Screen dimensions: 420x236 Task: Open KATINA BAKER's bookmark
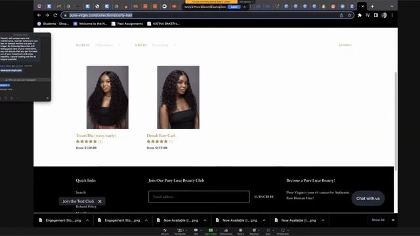163,24
